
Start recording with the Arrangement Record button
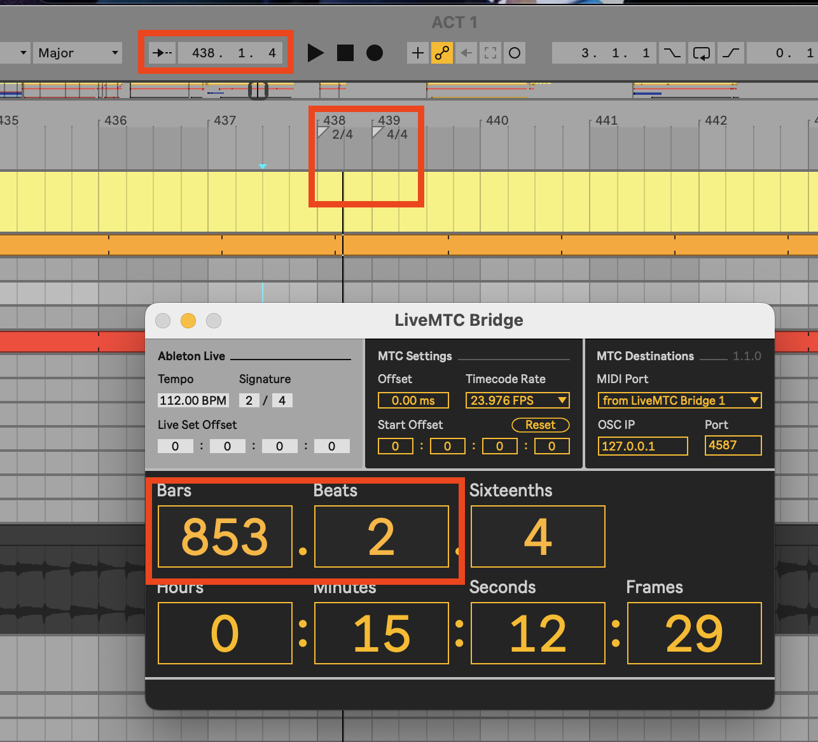[375, 53]
